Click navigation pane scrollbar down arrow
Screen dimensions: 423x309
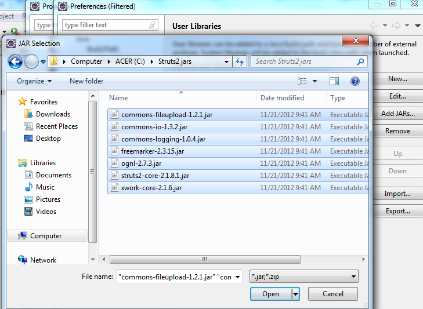click(x=93, y=260)
